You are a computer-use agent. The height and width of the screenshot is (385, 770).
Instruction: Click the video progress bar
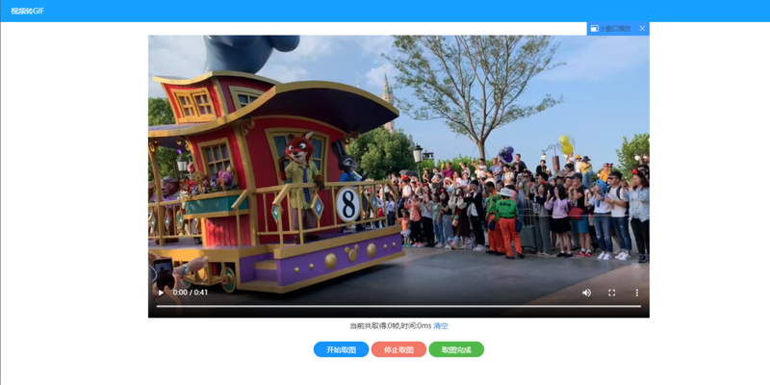(398, 306)
